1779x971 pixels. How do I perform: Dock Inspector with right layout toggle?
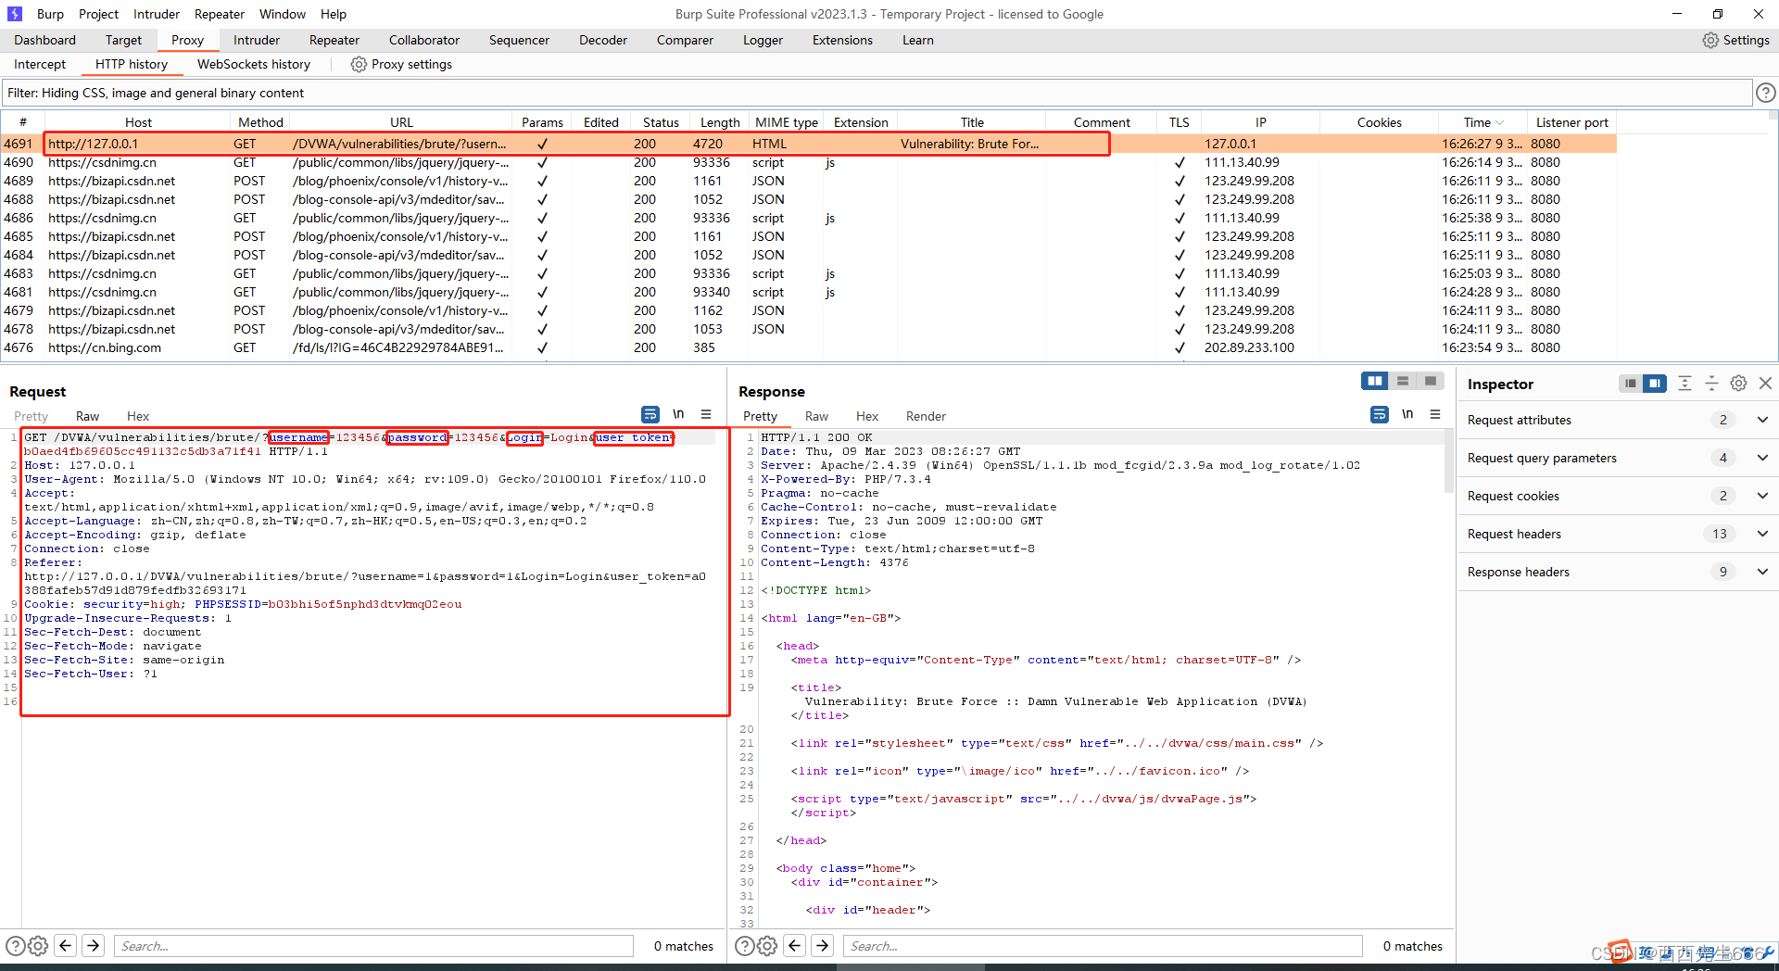pos(1655,384)
